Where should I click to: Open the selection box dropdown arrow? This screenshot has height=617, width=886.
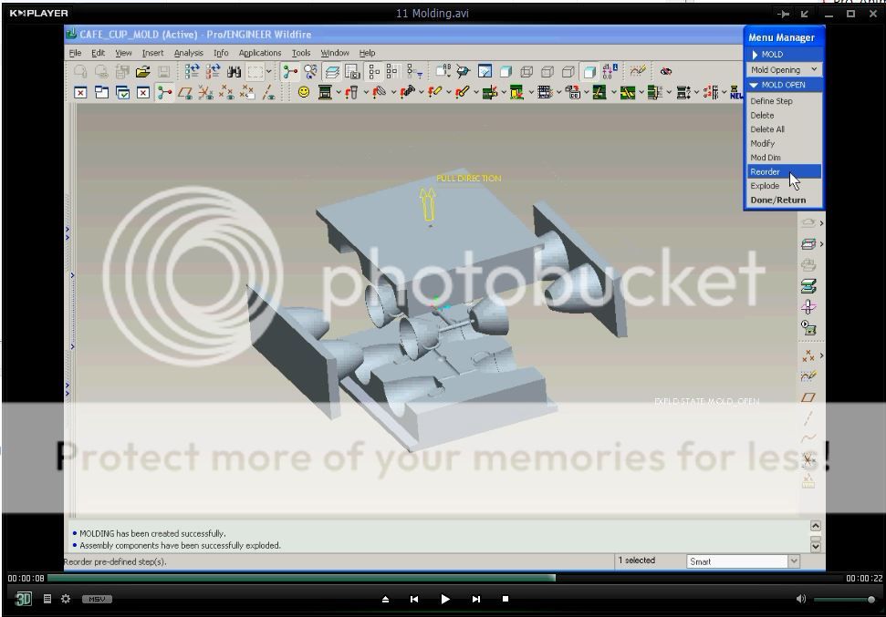coord(269,72)
